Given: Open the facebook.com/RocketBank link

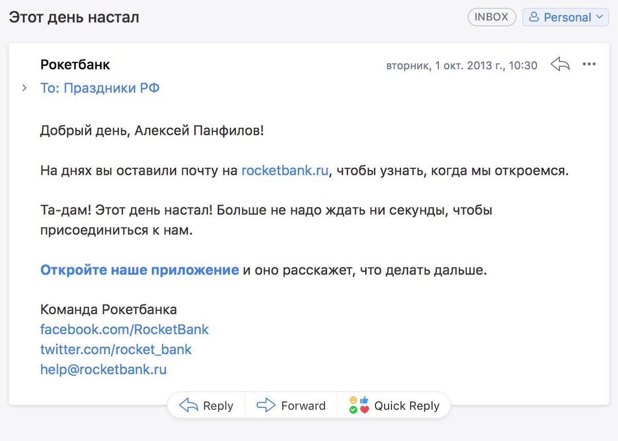Looking at the screenshot, I should click(x=125, y=329).
